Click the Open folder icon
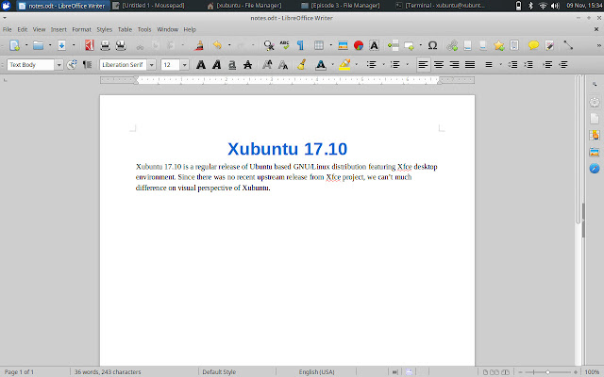 (38, 45)
